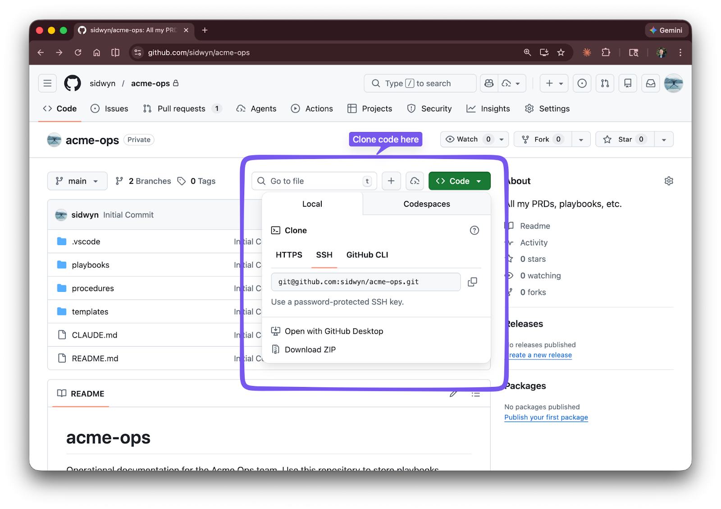Click the plus icon to create new file

coord(391,181)
